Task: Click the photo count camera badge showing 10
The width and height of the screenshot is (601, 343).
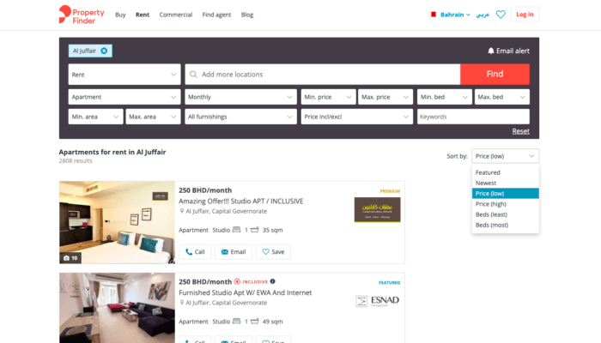Action: click(70, 258)
